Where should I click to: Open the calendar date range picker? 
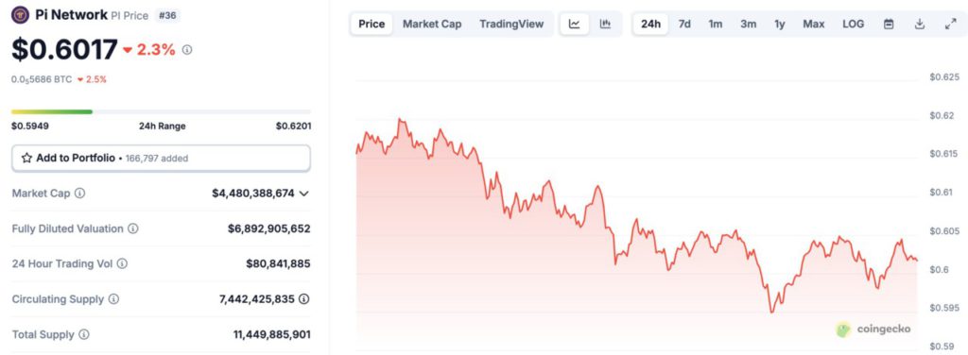889,24
